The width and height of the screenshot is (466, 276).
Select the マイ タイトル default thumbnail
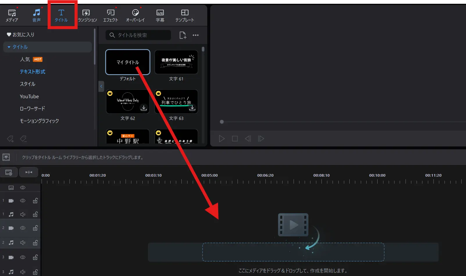coord(128,62)
